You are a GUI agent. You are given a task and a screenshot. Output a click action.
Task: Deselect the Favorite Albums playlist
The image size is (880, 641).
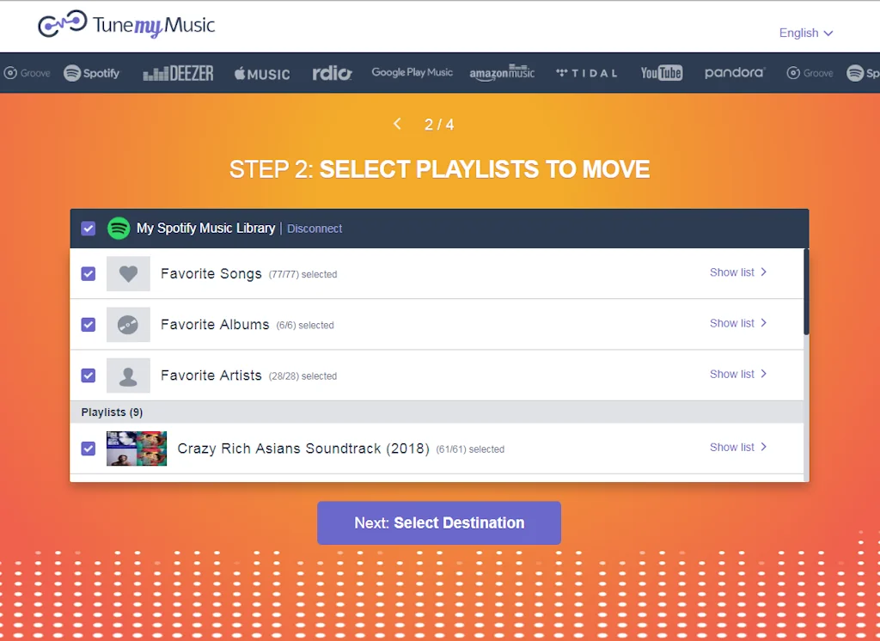[88, 324]
